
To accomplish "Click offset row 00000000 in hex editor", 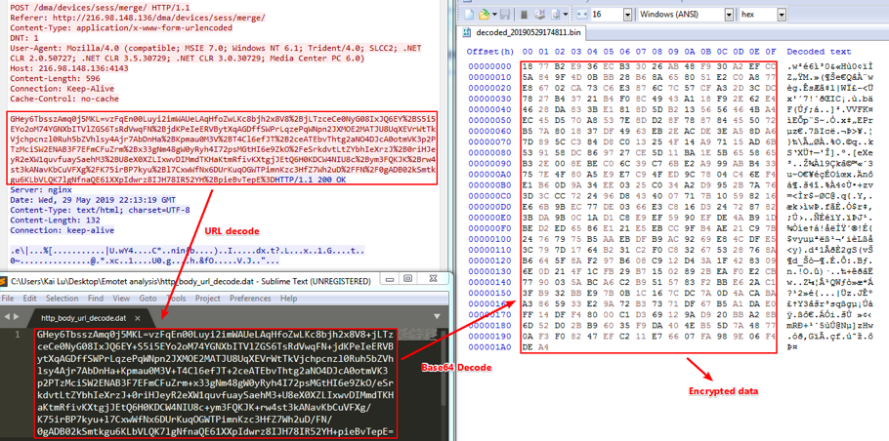I will (x=491, y=66).
